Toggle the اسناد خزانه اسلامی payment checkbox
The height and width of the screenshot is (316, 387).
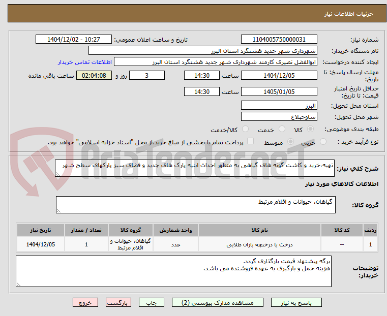tap(250, 141)
